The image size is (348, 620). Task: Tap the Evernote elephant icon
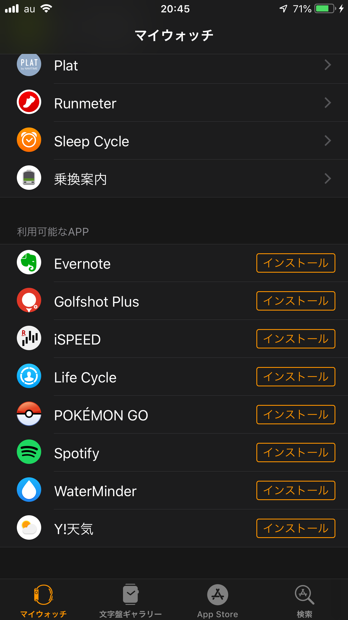pos(29,262)
